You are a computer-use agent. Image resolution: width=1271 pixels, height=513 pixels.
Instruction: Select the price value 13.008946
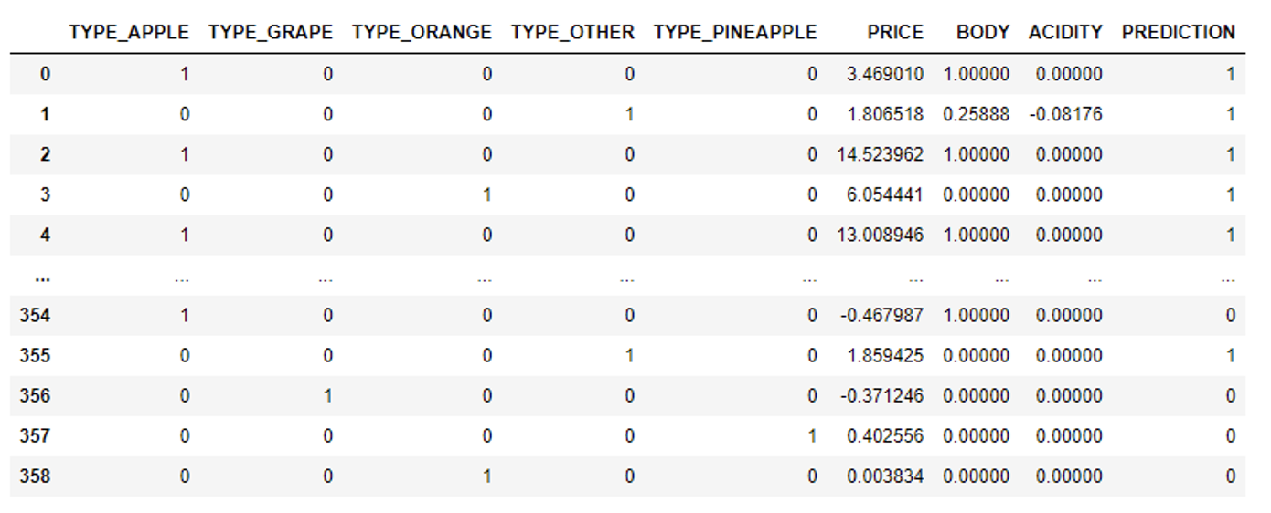coord(880,236)
